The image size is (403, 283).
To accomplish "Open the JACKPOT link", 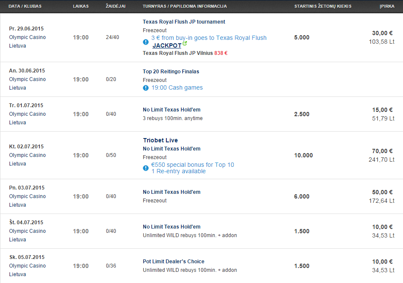I will coord(167,45).
